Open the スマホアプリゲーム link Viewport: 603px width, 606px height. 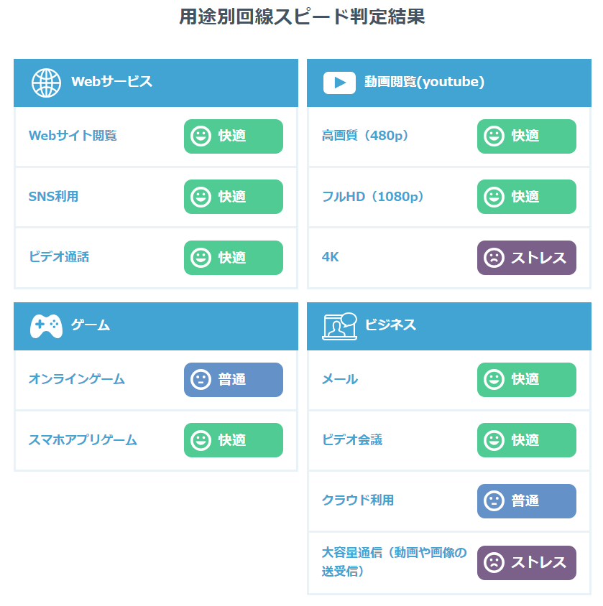(83, 440)
